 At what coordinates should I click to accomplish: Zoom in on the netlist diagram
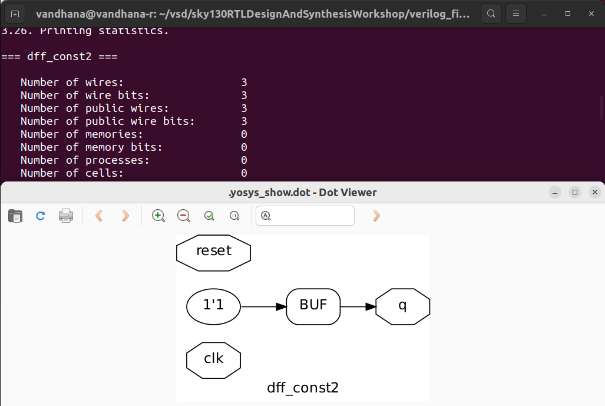[x=158, y=216]
